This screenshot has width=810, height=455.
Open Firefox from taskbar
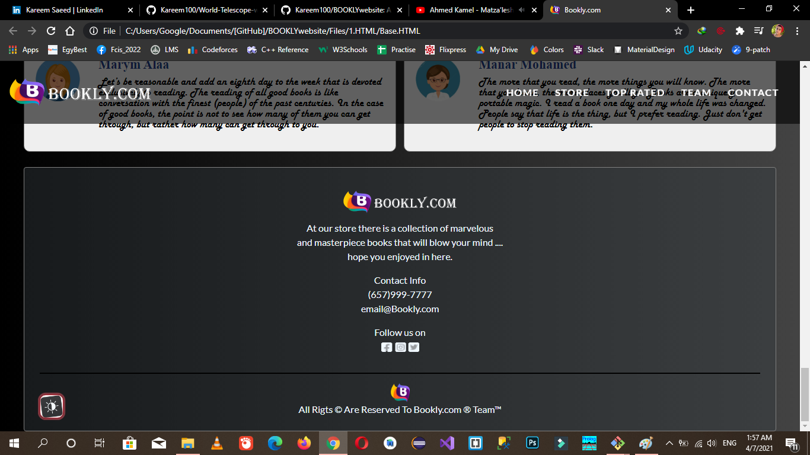pos(304,443)
